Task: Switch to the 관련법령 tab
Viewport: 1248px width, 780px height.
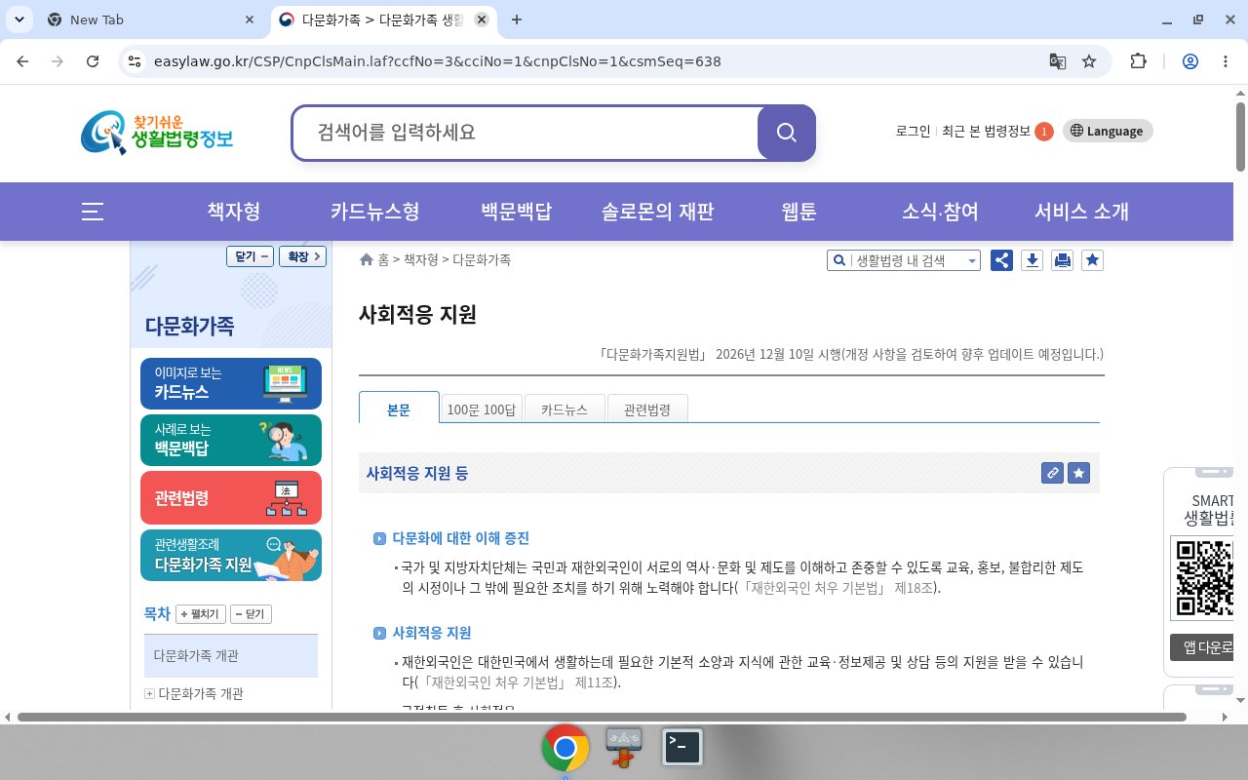Action: tap(647, 409)
